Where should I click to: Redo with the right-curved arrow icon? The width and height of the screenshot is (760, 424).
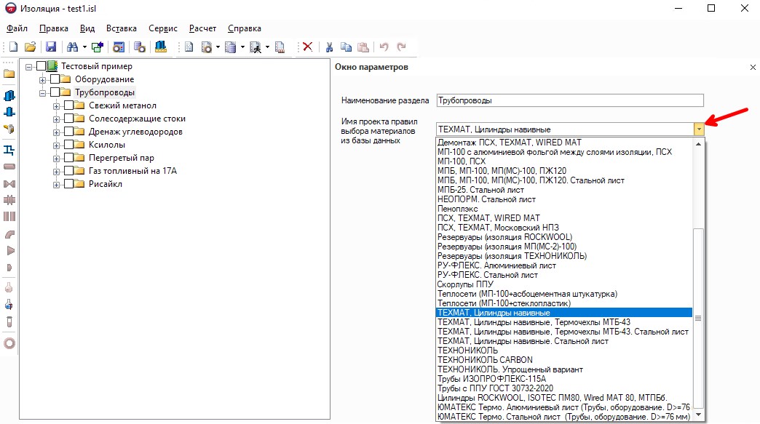(x=401, y=47)
